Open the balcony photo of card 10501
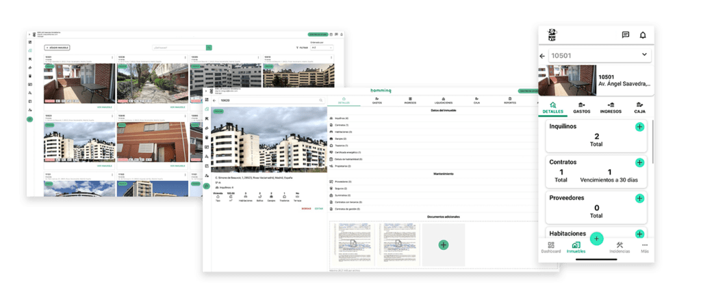Image resolution: width=701 pixels, height=301 pixels. tap(79, 83)
